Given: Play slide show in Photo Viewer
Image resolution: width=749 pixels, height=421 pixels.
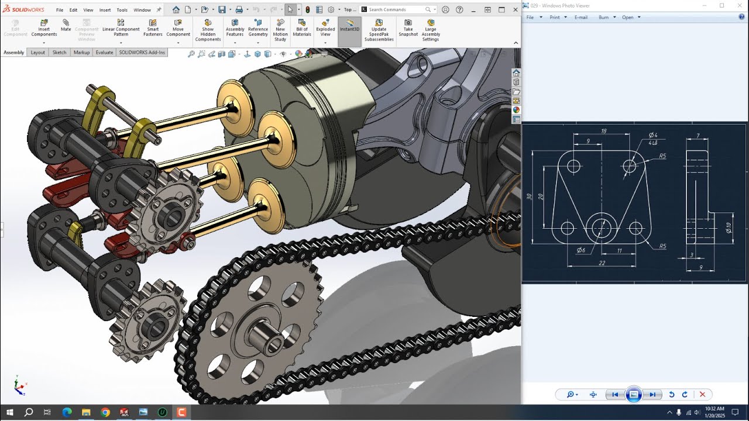Looking at the screenshot, I should 634,395.
